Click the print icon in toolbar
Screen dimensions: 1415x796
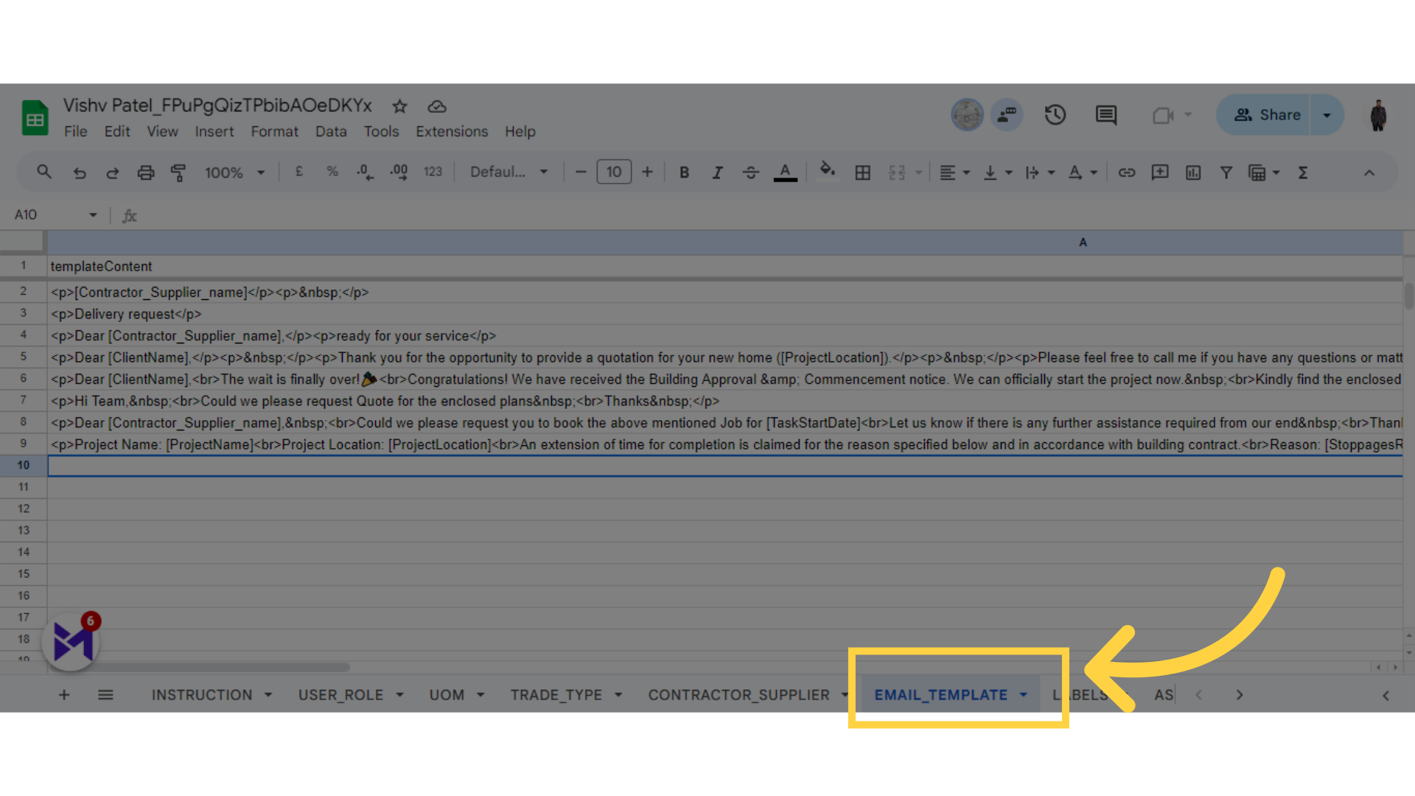pos(144,173)
